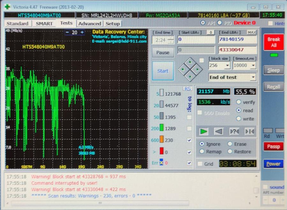Click the red Break All button

(x=273, y=42)
